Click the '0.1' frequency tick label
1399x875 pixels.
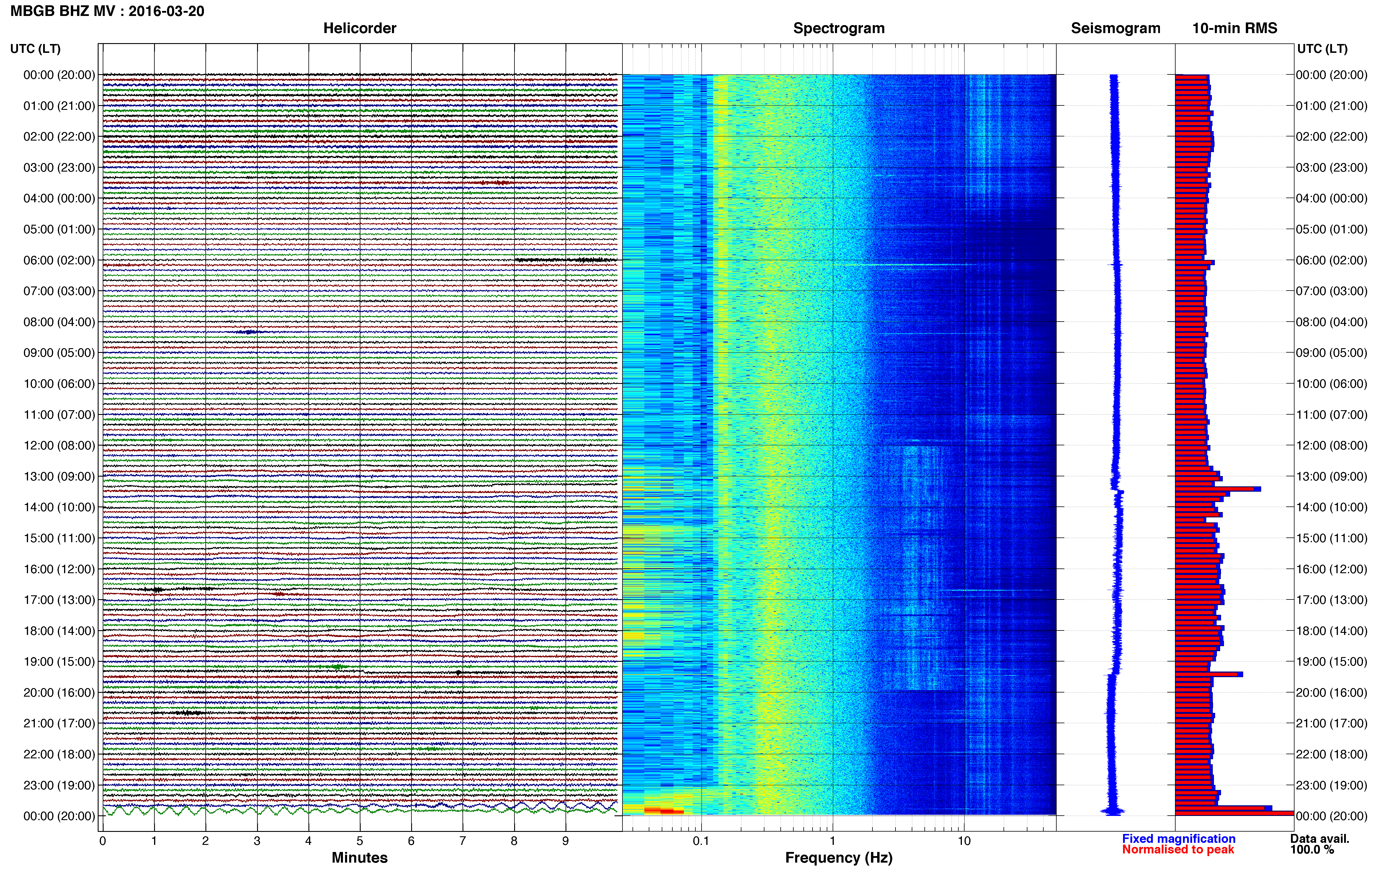701,841
